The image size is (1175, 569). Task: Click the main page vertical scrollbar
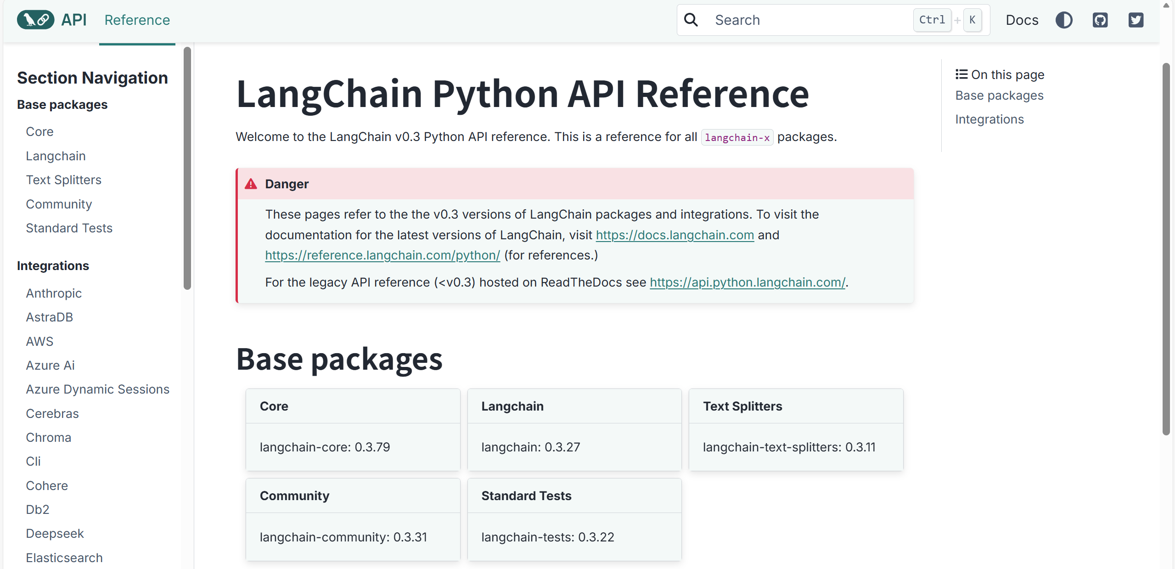(1166, 248)
